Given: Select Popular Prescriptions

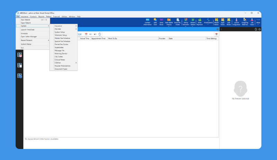Looking at the screenshot, I should coord(64,66).
